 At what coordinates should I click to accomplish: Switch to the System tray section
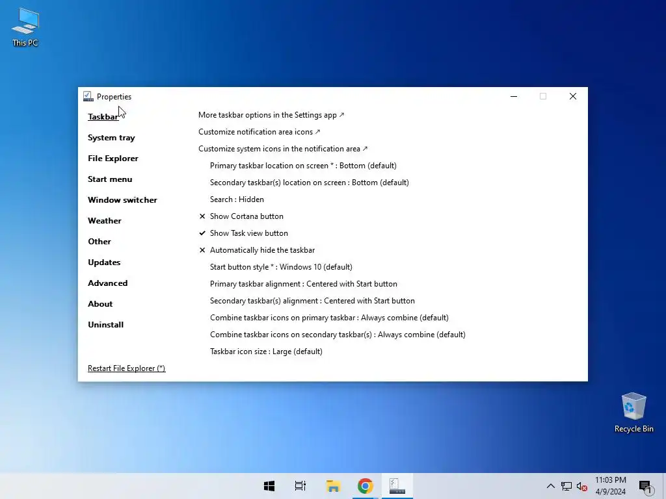pos(111,138)
